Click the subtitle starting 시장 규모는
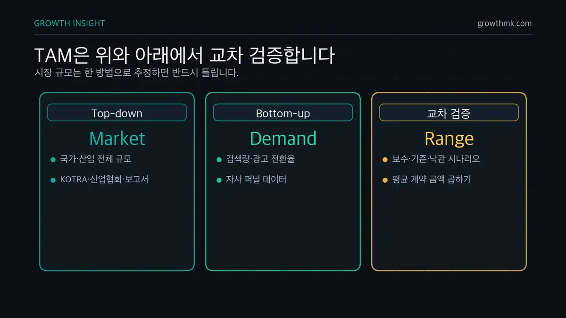This screenshot has width=566, height=318. pos(136,73)
